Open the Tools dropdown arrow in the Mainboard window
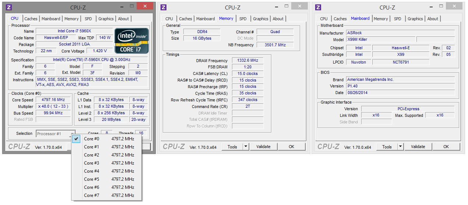468x205 pixels. point(401,147)
